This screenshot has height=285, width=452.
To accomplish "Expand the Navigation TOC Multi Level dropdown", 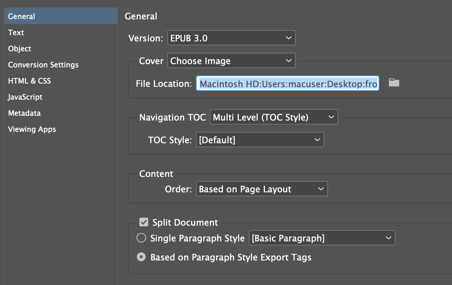I will (x=274, y=117).
